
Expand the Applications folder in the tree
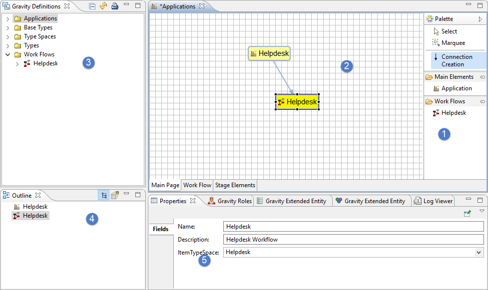point(7,19)
